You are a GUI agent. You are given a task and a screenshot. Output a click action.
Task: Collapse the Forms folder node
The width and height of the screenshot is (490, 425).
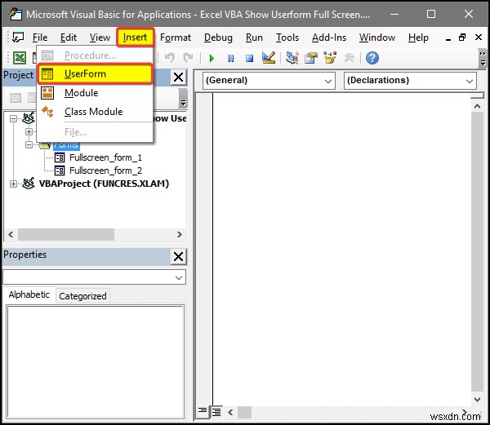click(x=29, y=144)
